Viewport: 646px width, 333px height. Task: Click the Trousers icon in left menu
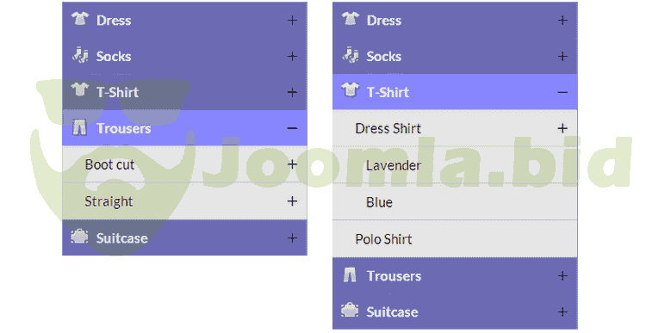79,127
